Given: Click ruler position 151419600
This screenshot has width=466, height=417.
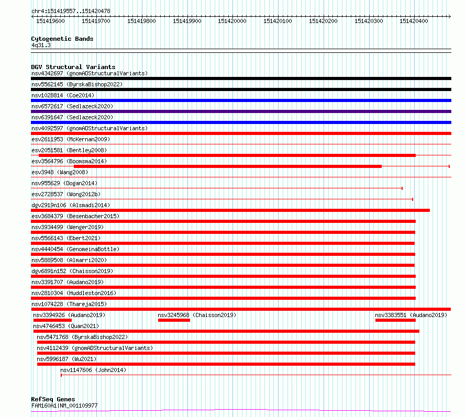Looking at the screenshot, I should [50, 21].
